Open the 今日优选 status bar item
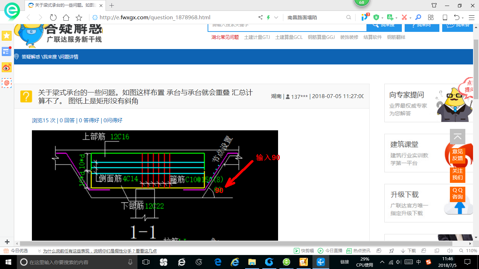Viewport: 479px width, 269px height. 16,251
